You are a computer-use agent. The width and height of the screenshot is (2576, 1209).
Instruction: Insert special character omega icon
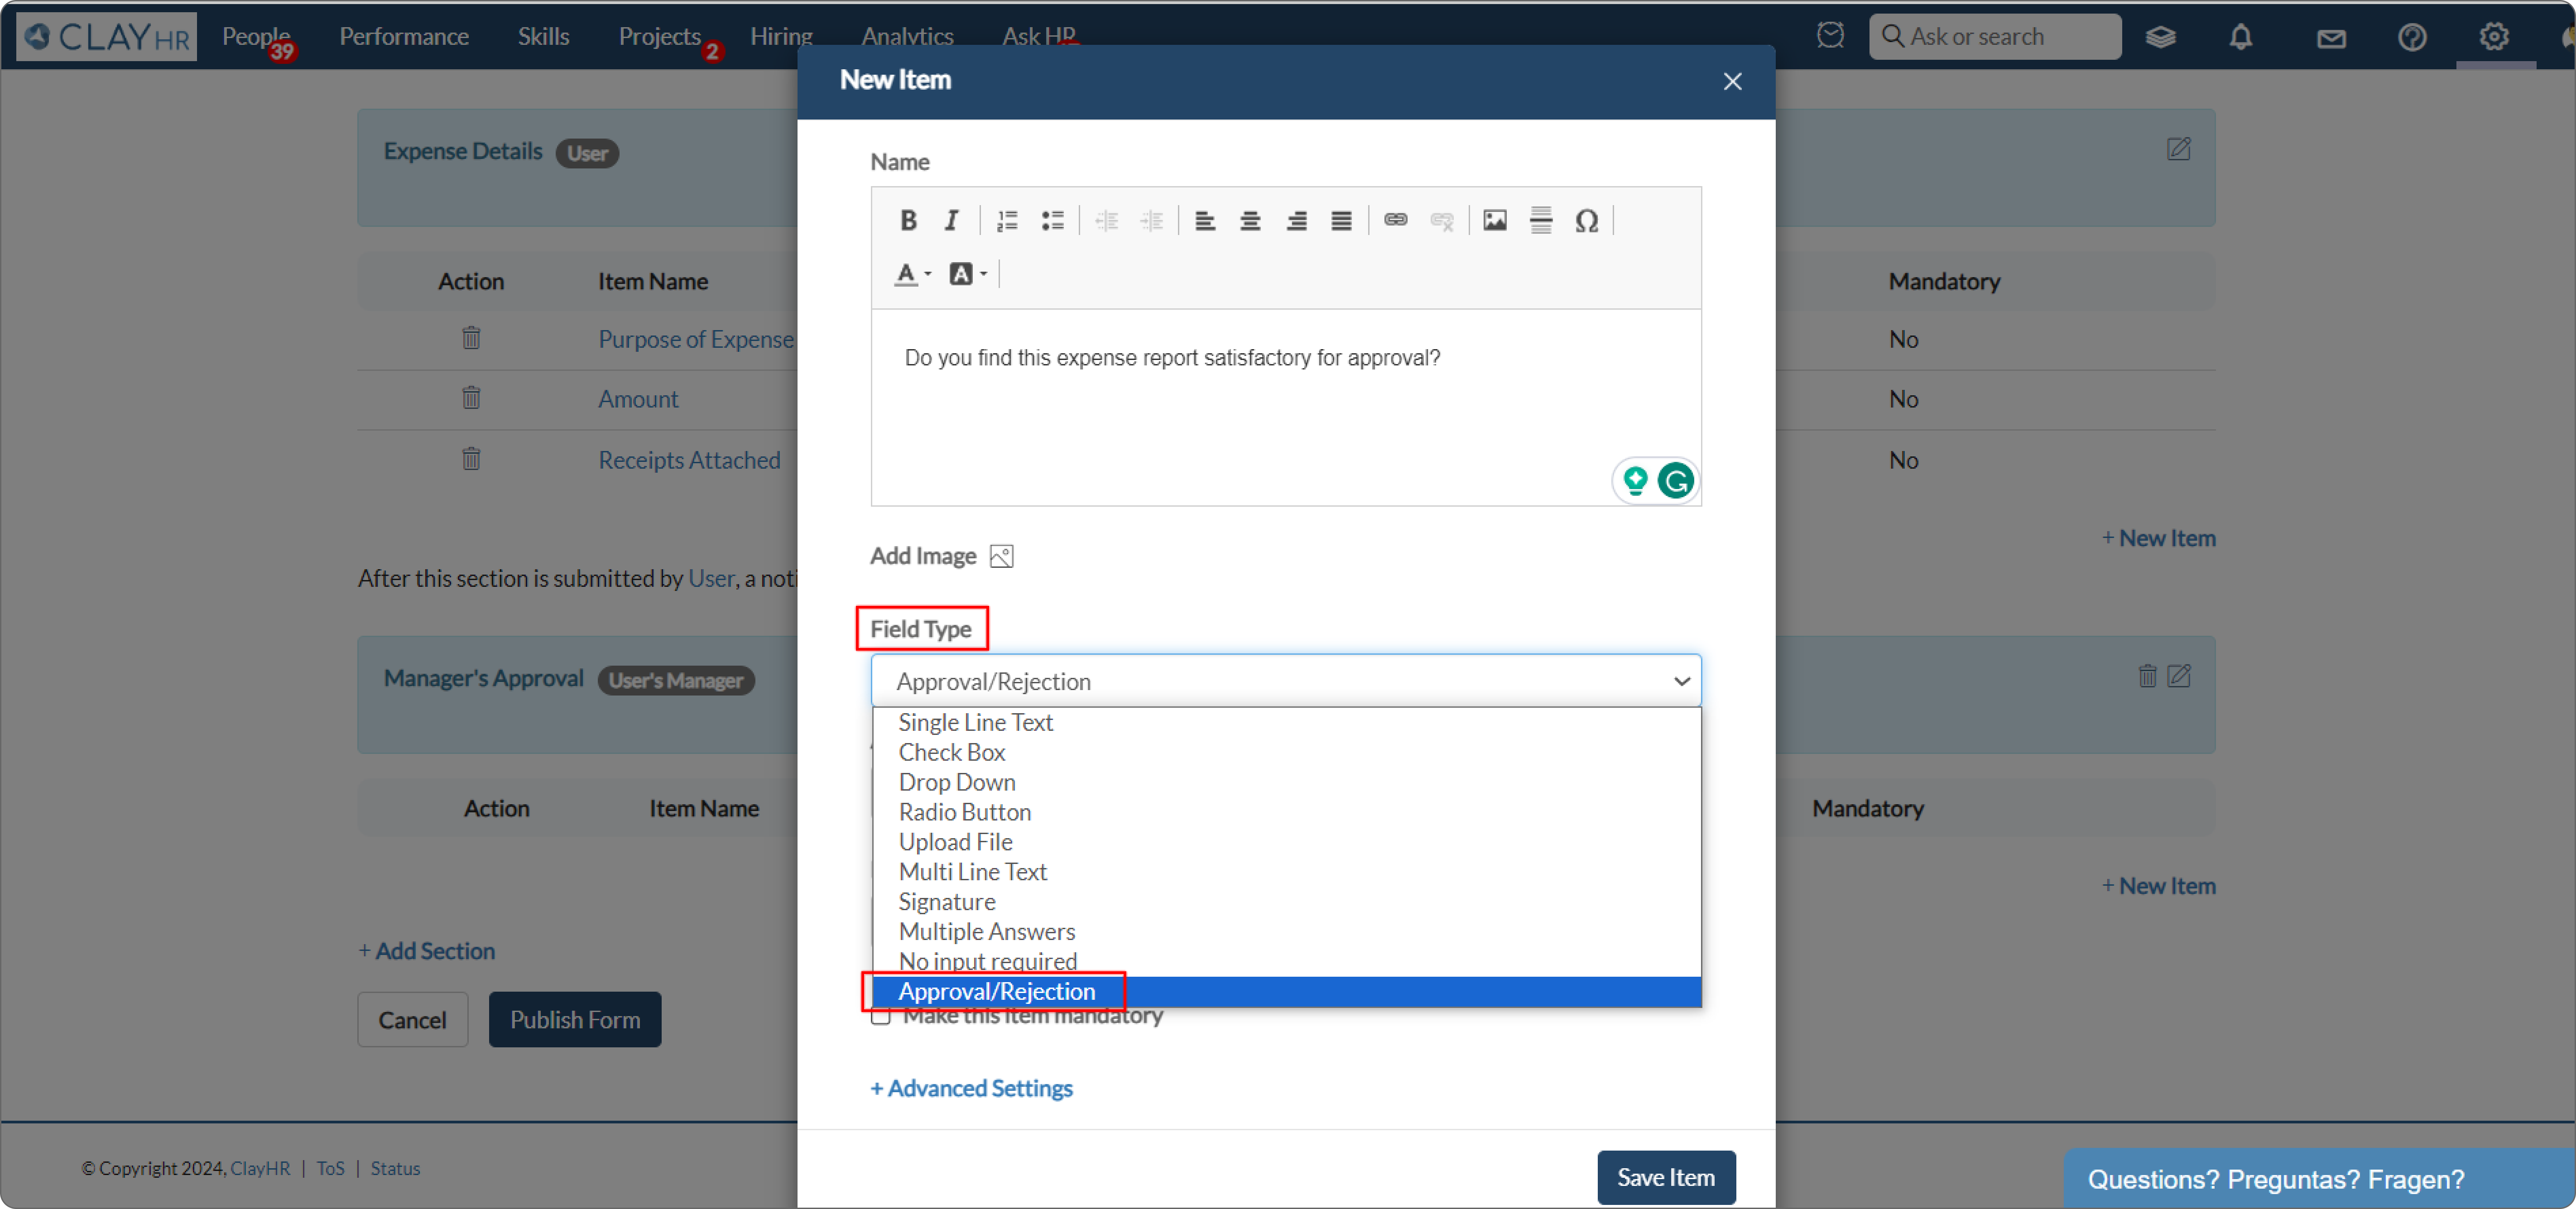[x=1586, y=220]
